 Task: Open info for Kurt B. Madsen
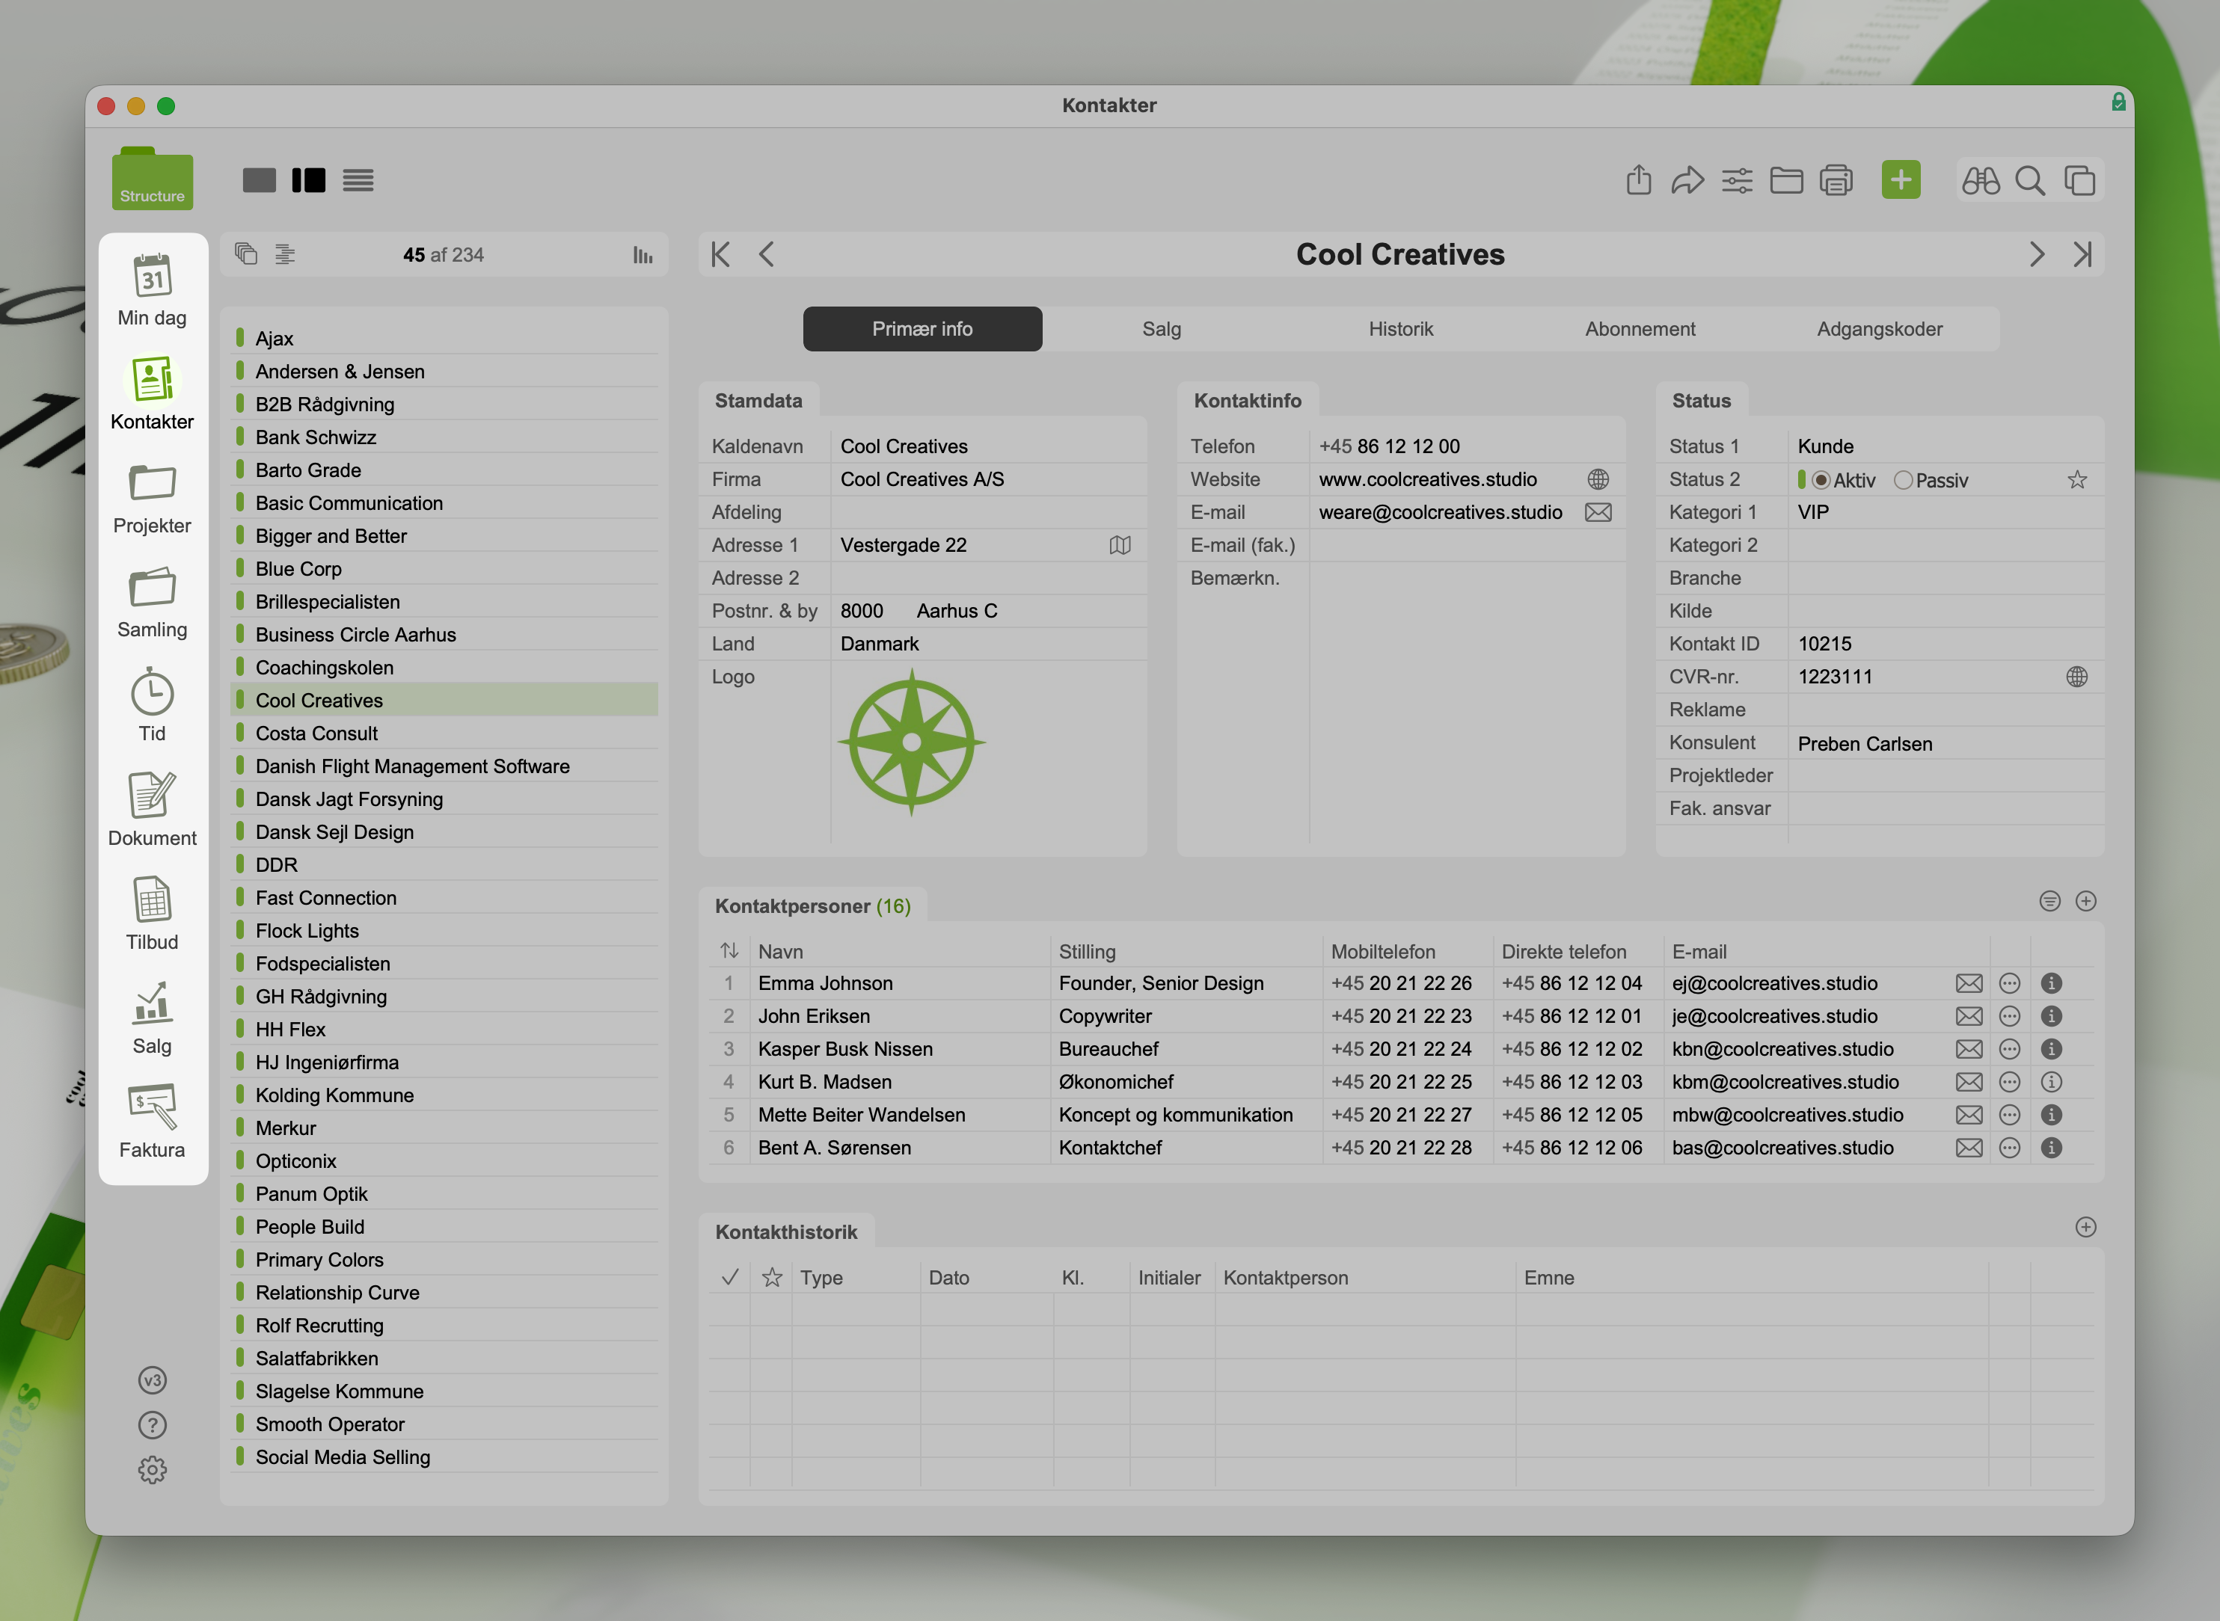2051,1083
